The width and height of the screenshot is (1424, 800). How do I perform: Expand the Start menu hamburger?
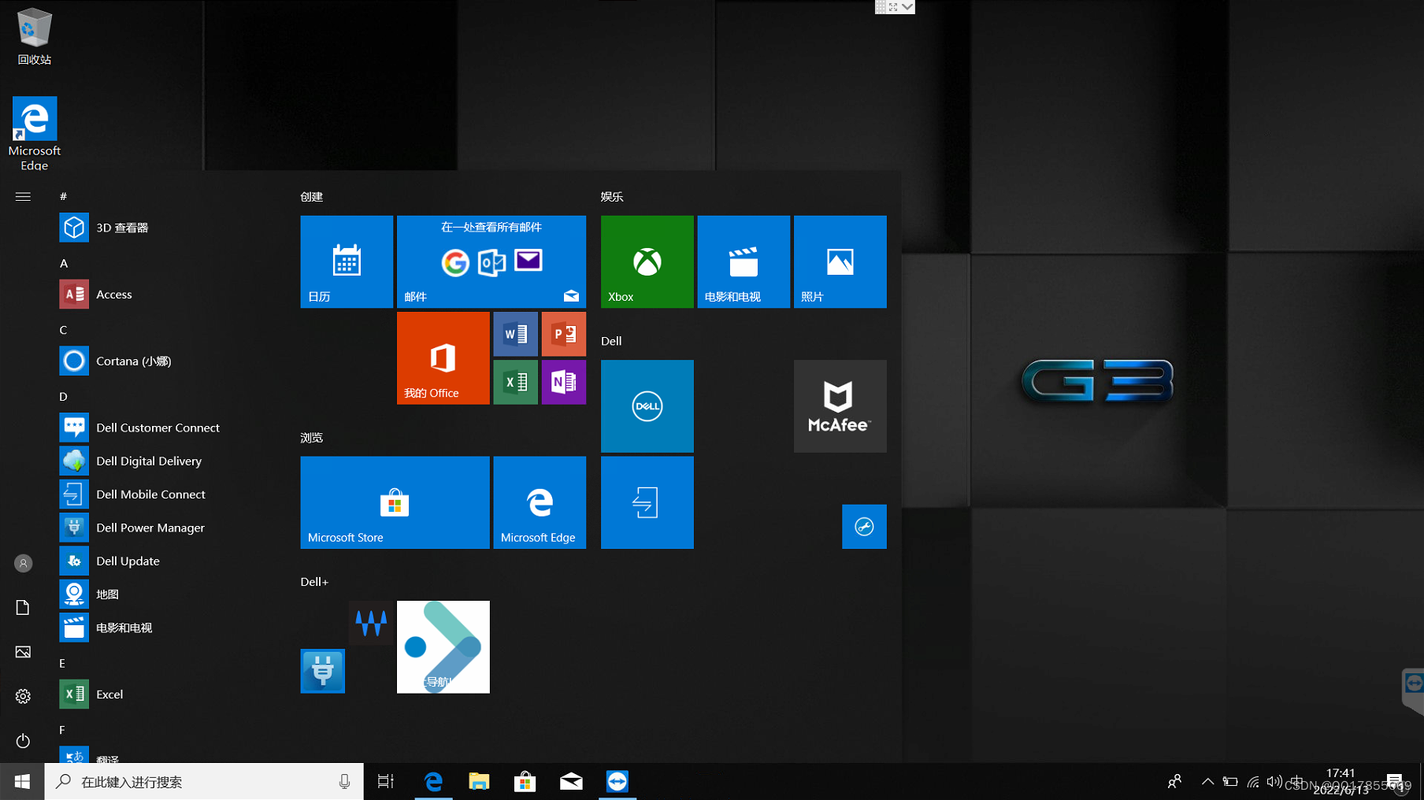tap(23, 197)
